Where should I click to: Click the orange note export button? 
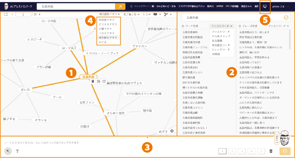pos(285,151)
